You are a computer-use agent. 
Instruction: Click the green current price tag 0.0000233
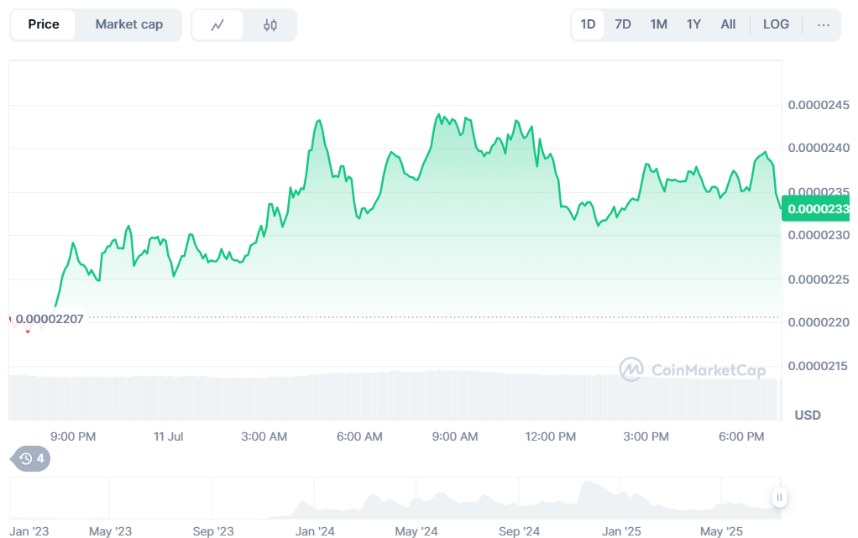point(815,208)
